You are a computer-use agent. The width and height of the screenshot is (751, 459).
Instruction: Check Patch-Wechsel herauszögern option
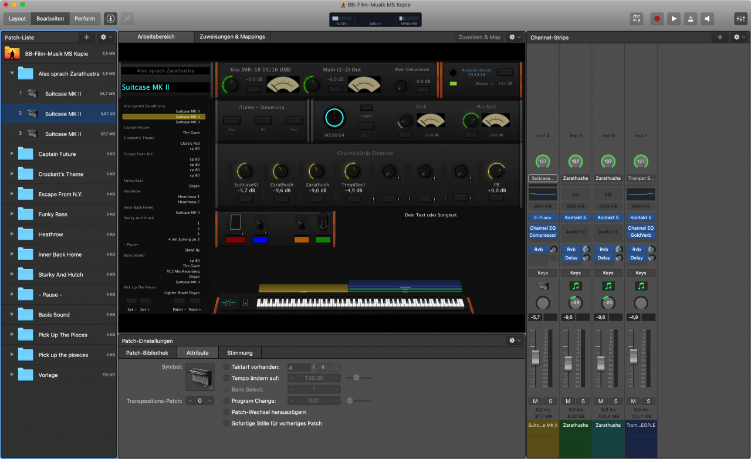coord(226,412)
